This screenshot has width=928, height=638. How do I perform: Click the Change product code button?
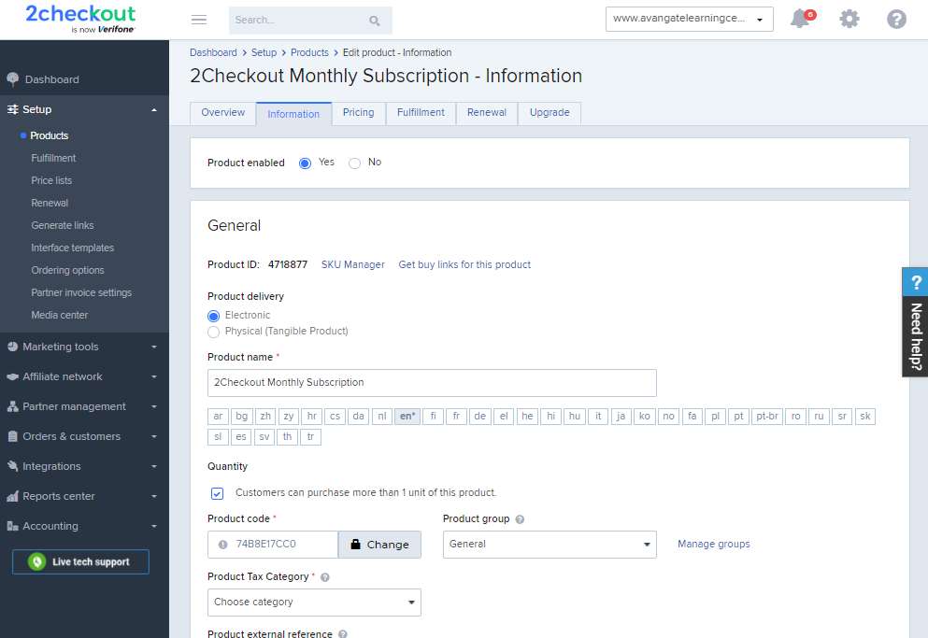click(x=380, y=545)
